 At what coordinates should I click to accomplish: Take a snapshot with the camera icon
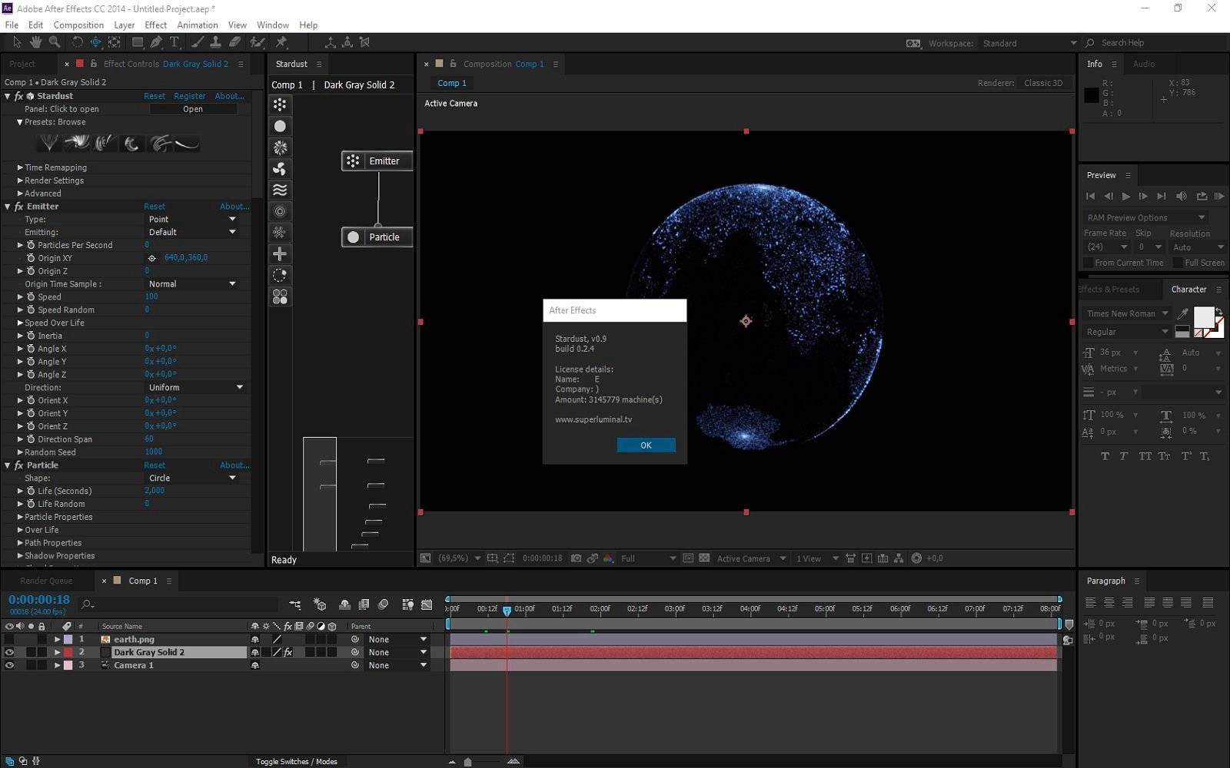[x=576, y=558]
